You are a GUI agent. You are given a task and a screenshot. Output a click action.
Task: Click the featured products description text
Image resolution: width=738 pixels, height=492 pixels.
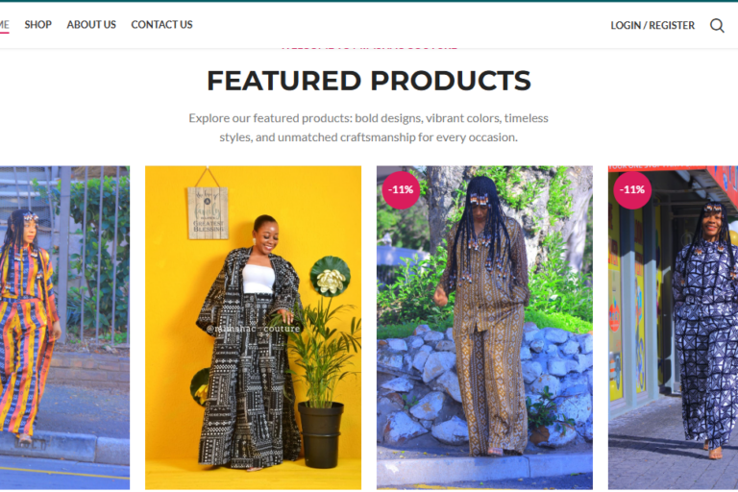tap(369, 128)
